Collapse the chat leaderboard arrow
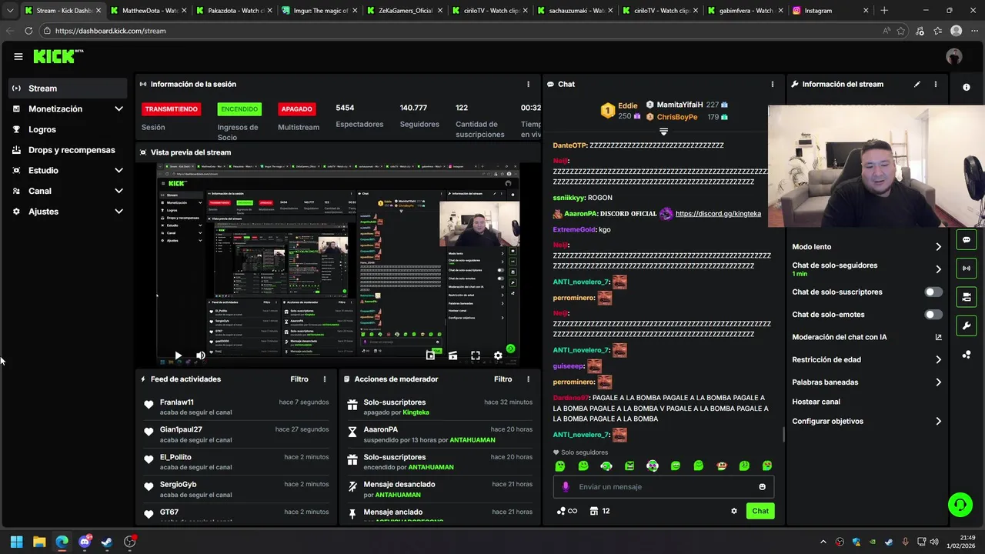This screenshot has width=985, height=554. coord(663,132)
